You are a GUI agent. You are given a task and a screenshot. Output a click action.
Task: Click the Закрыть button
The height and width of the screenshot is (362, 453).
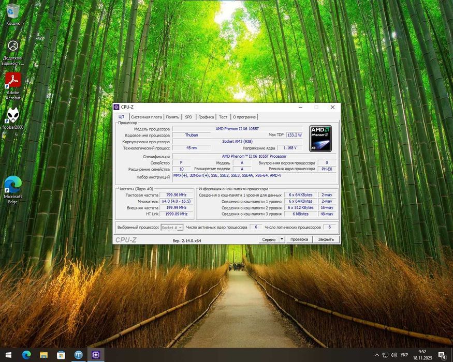[326, 239]
